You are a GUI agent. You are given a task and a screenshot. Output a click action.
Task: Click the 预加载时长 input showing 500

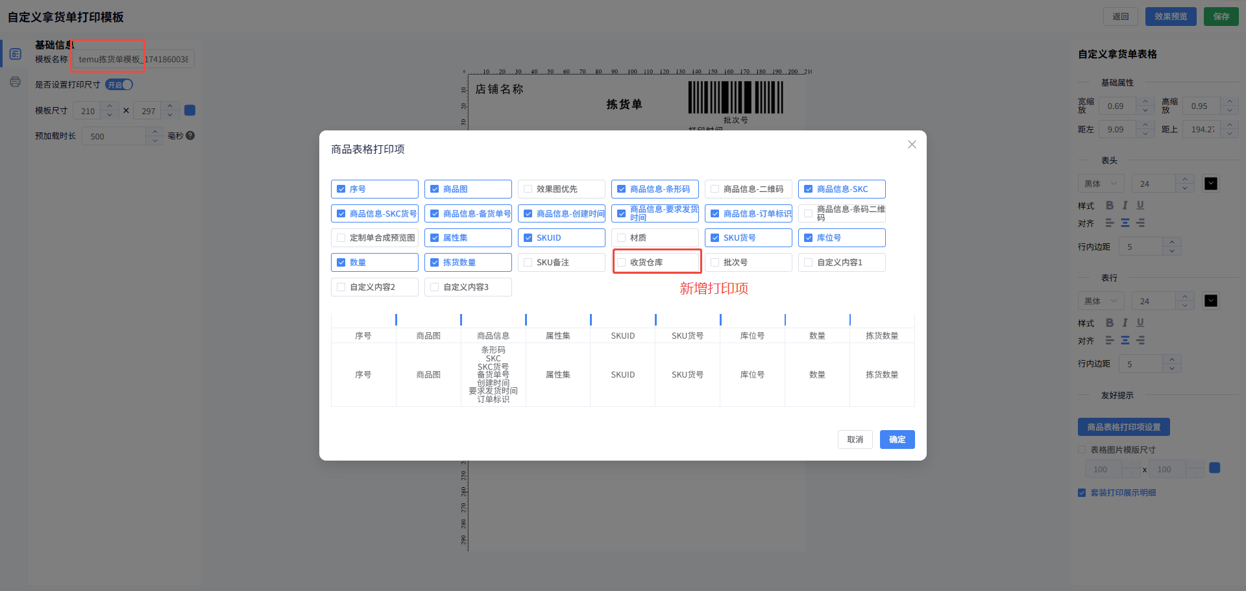point(115,136)
